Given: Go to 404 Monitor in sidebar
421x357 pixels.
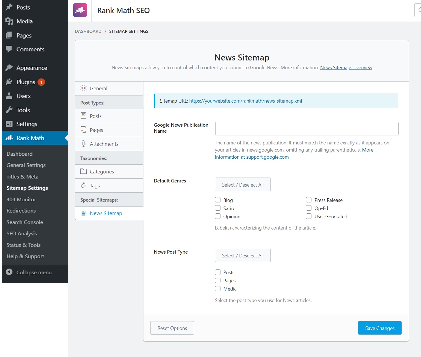Looking at the screenshot, I should pyautogui.click(x=21, y=199).
